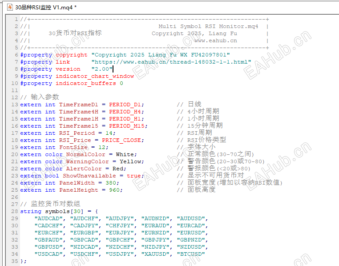Place cursor in the version string "2.00"
The width and height of the screenshot is (339, 266).
tap(102, 69)
